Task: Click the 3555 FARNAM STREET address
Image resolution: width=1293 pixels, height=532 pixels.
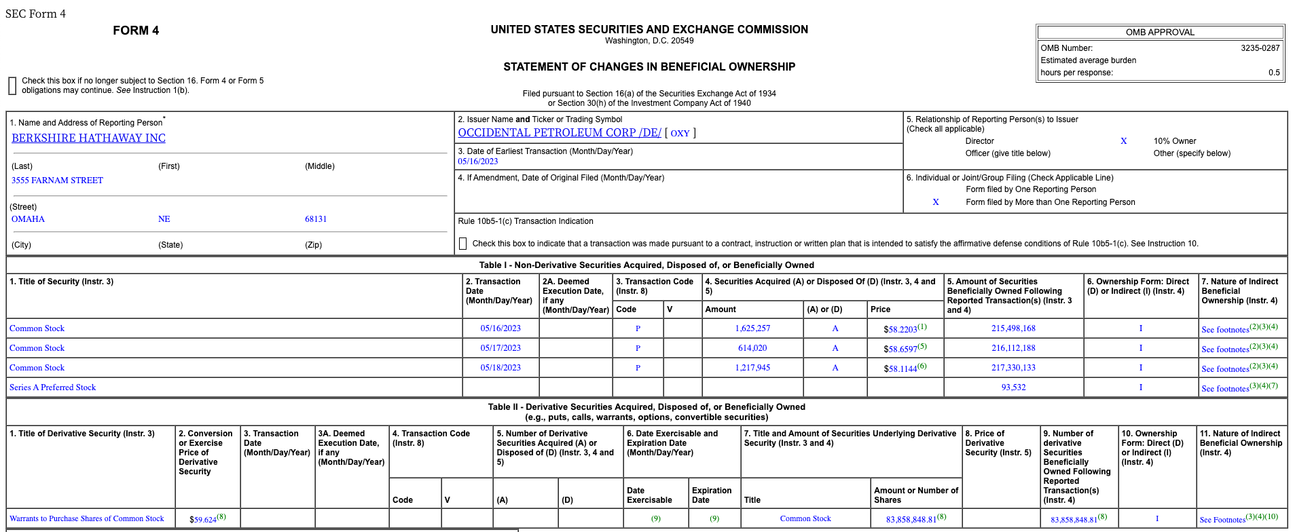Action: 57,180
